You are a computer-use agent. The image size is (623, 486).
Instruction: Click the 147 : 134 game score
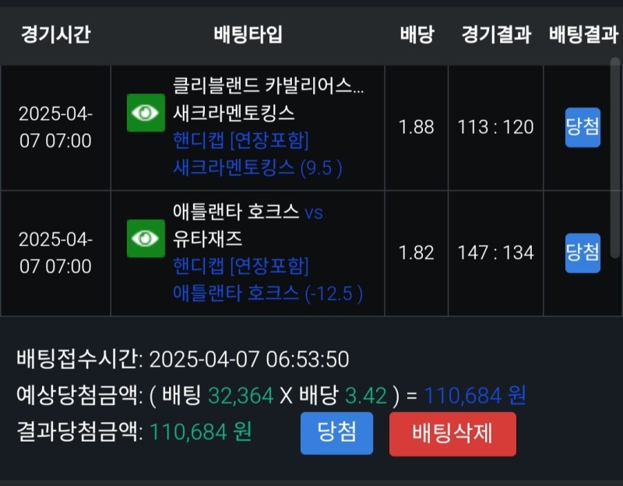click(x=496, y=252)
